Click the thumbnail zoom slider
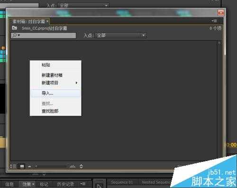Image resolution: width=237 pixels, height=188 pixels. [51, 166]
